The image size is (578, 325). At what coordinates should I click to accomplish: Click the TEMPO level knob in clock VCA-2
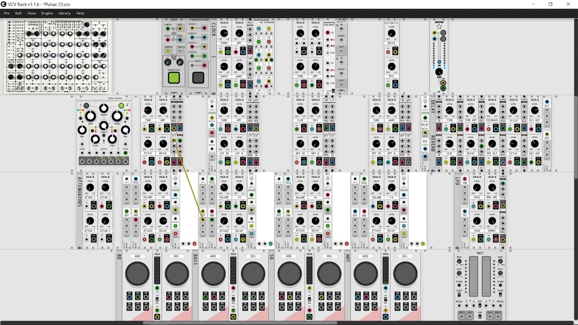click(224, 34)
